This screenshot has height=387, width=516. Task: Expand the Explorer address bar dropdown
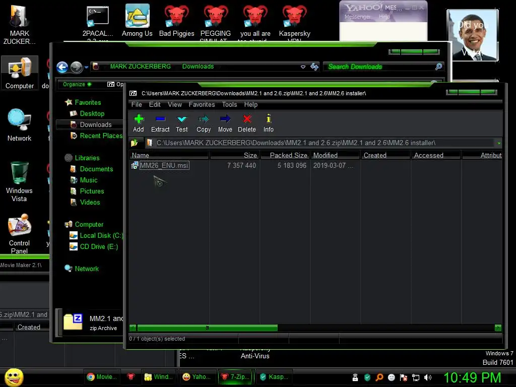(x=303, y=67)
